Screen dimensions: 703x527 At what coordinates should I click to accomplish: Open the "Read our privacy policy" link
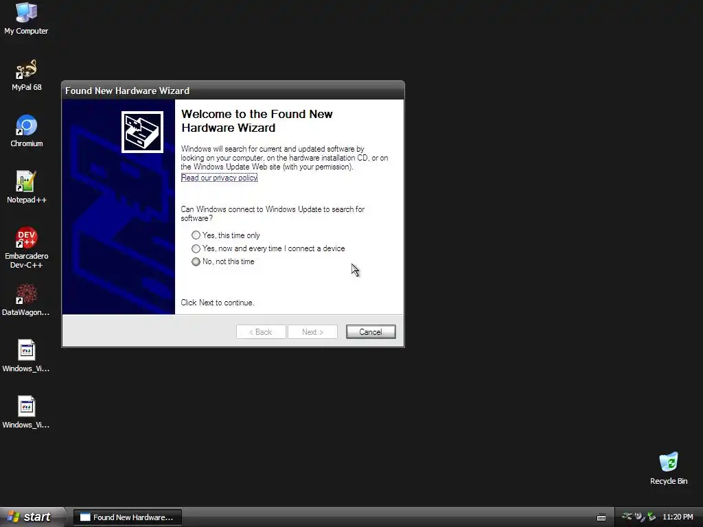[219, 178]
